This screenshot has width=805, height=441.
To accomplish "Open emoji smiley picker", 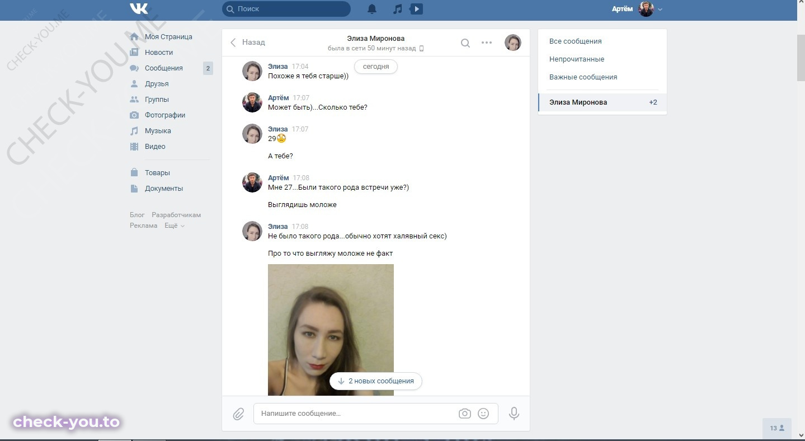I will point(483,414).
